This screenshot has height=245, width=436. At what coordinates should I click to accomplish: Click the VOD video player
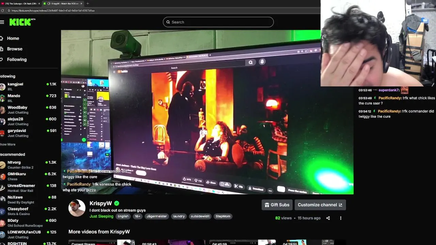point(207,112)
